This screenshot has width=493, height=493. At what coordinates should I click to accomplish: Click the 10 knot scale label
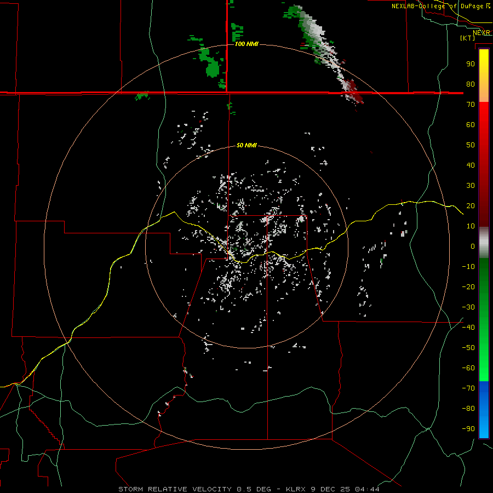pos(471,226)
